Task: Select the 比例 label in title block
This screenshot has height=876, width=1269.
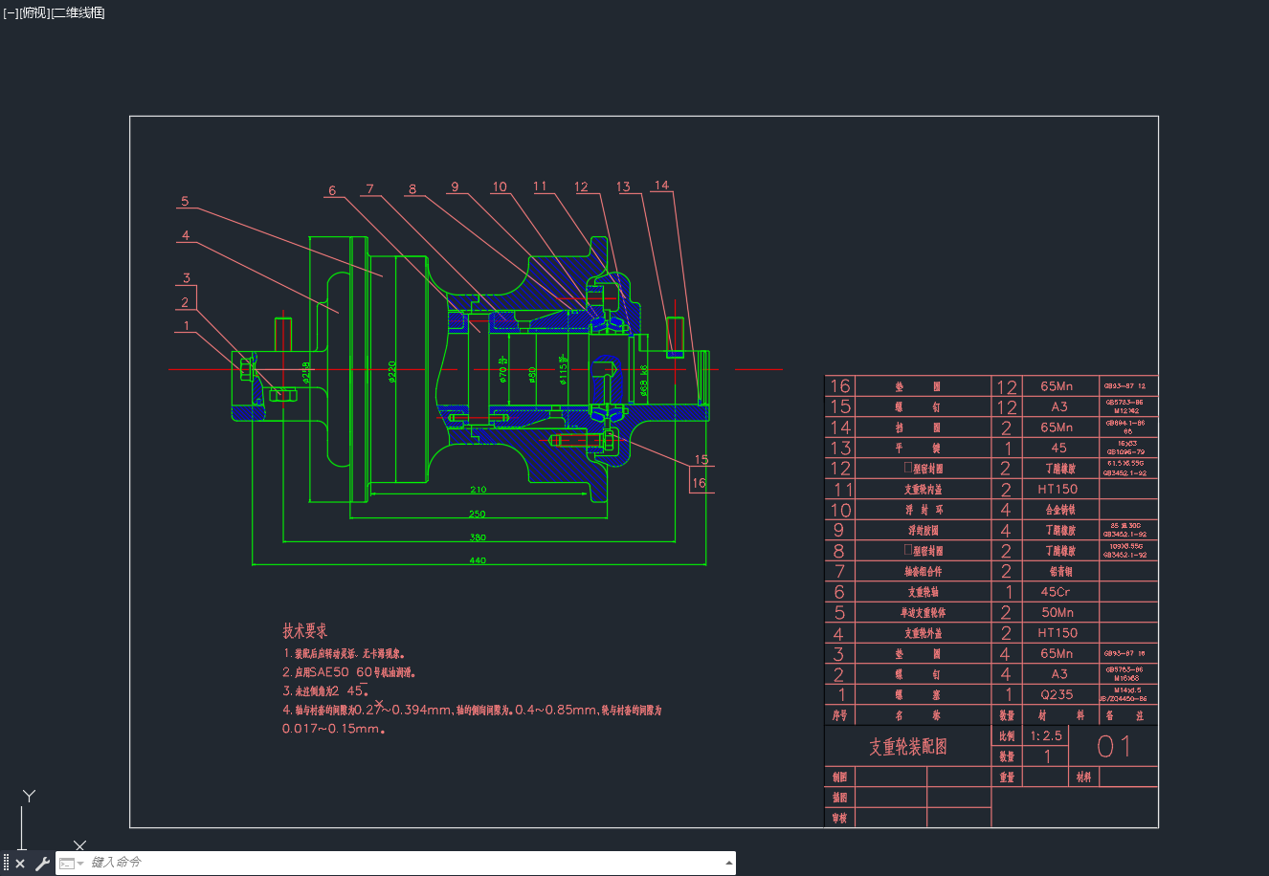Action: [x=1007, y=736]
